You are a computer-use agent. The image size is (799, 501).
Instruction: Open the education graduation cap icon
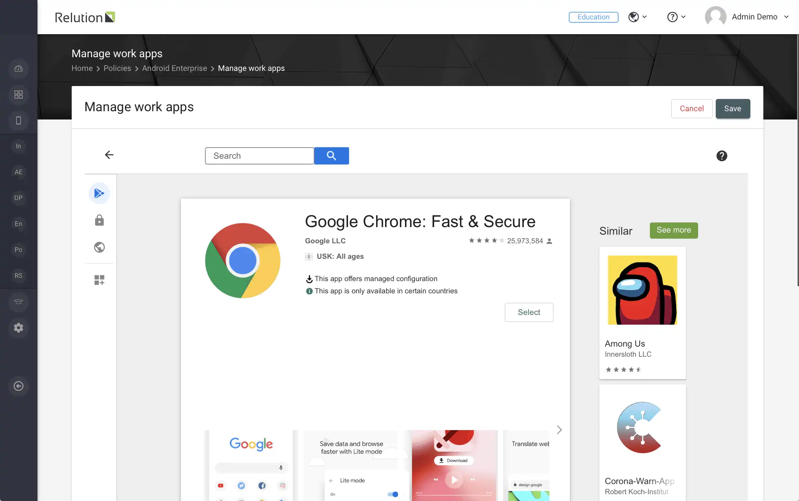tap(18, 302)
